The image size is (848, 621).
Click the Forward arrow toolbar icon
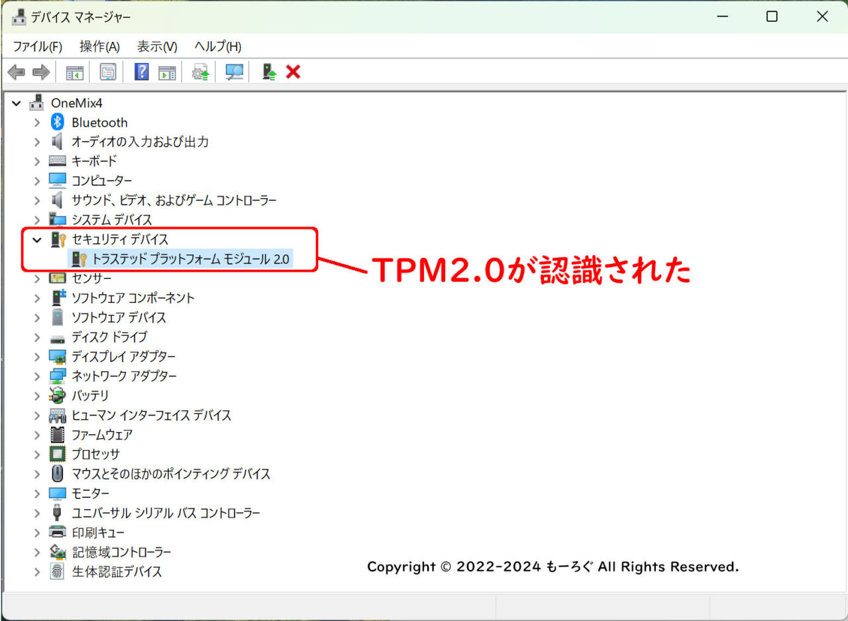coord(41,72)
